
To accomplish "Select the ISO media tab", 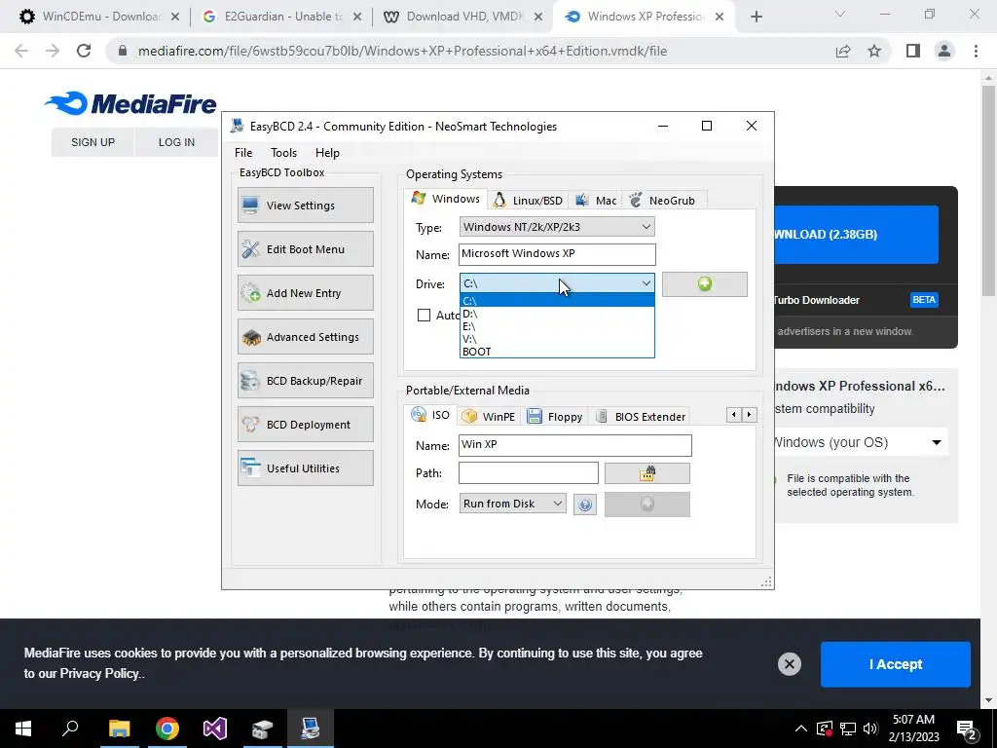I will point(430,415).
